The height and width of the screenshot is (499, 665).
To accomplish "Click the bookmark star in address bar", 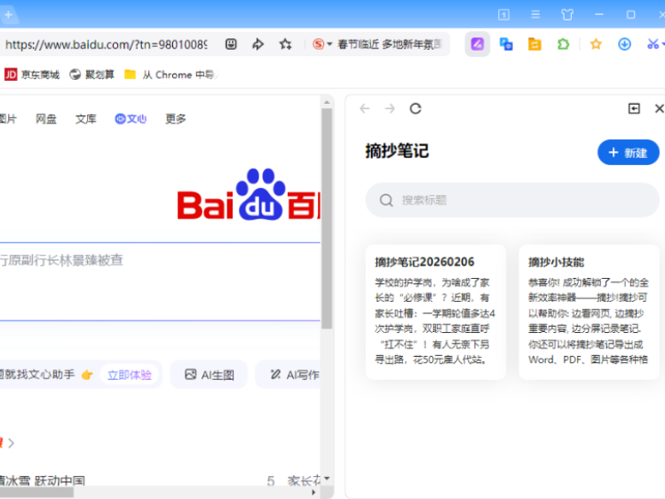I will pyautogui.click(x=285, y=44).
